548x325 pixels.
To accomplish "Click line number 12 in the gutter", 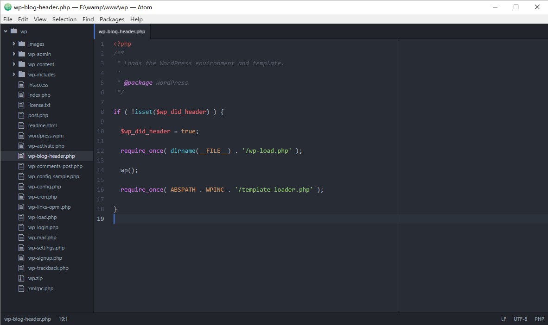I will (x=101, y=151).
